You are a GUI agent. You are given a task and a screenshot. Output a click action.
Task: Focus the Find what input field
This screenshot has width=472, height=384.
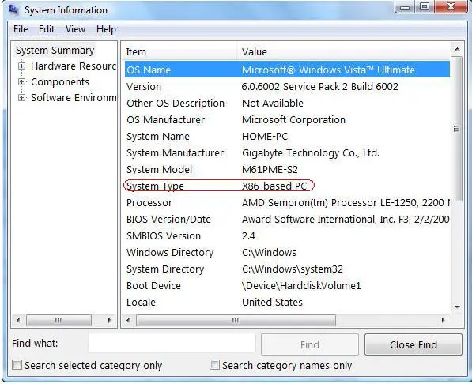click(172, 344)
